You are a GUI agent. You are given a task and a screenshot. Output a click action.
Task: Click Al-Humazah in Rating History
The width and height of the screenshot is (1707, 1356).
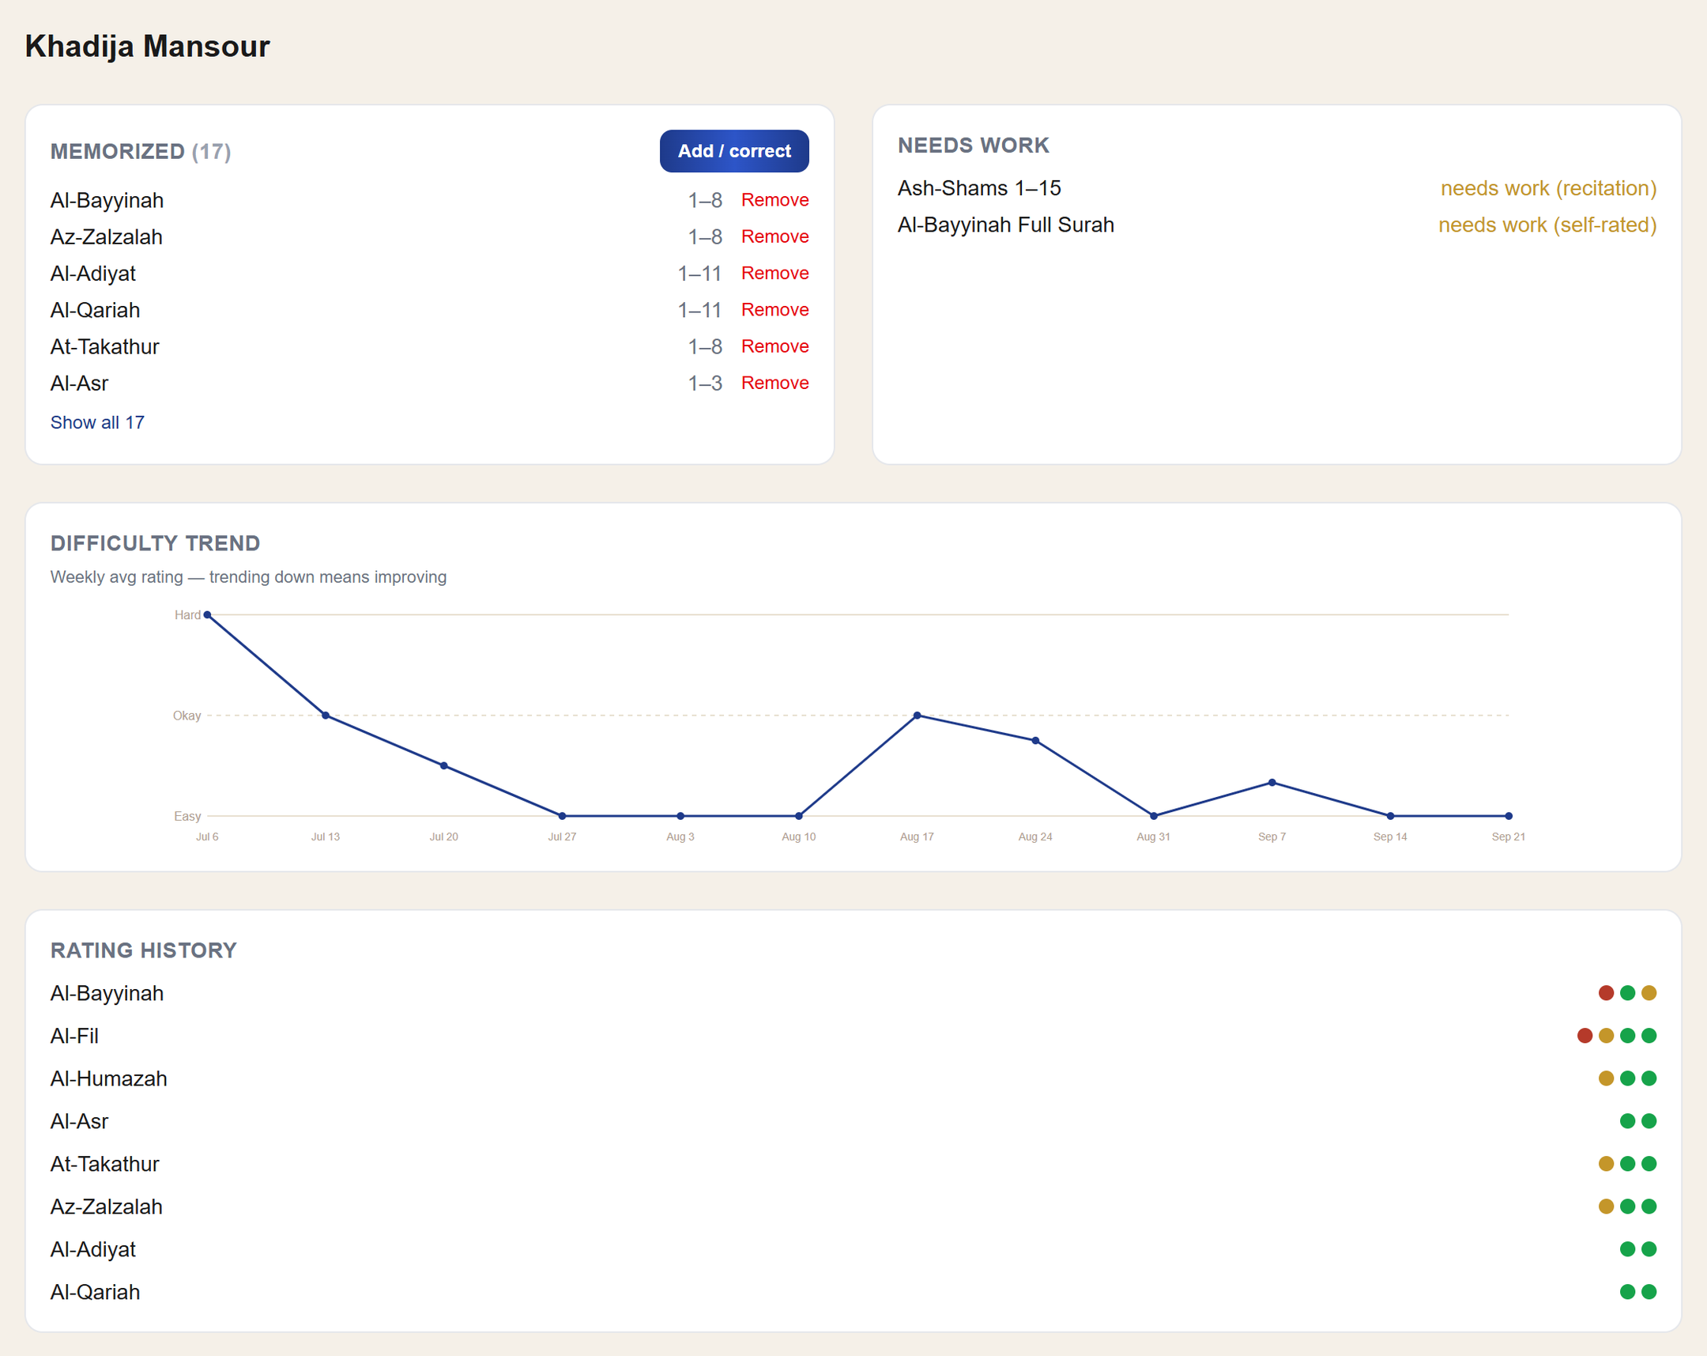pyautogui.click(x=109, y=1078)
